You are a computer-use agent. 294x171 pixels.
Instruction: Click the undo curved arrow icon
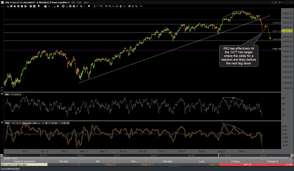tap(77, 6)
